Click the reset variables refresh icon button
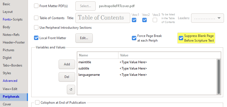Screen dimensions: 227x107 (x=71, y=89)
